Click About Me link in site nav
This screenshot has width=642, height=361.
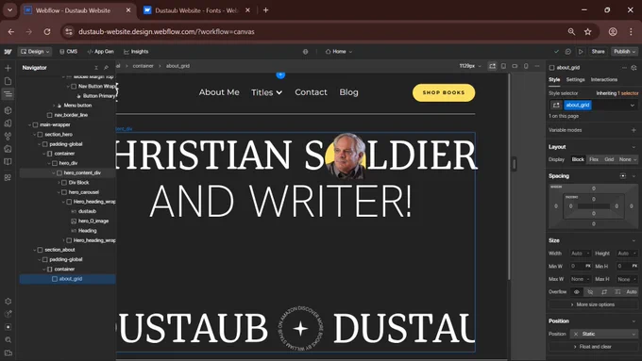(219, 92)
